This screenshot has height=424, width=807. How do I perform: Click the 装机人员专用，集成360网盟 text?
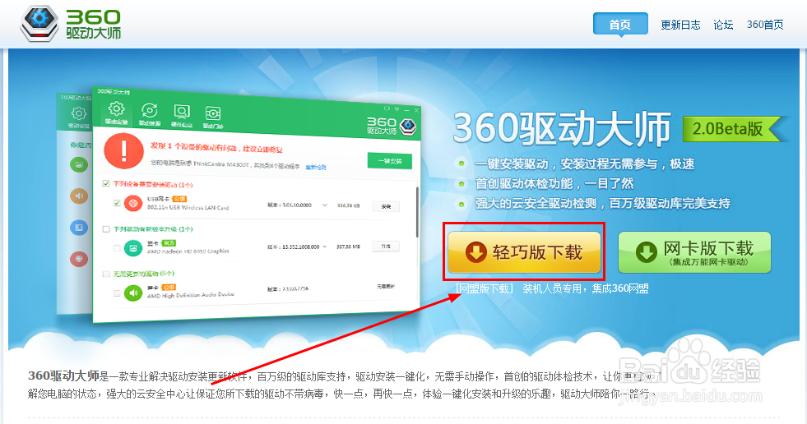click(586, 288)
